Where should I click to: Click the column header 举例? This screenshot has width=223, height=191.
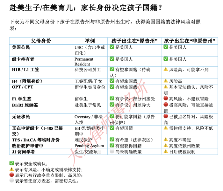tap(90, 41)
